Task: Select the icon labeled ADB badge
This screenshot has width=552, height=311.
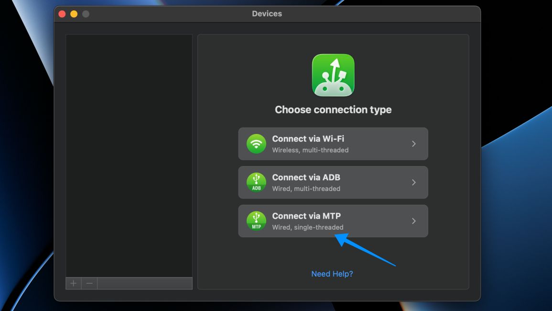Action: point(256,187)
